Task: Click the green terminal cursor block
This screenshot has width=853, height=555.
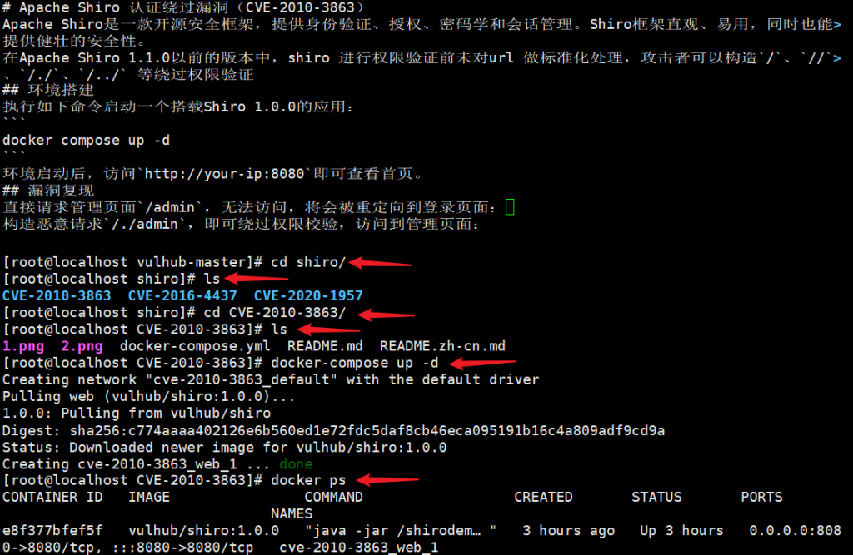Action: (510, 207)
